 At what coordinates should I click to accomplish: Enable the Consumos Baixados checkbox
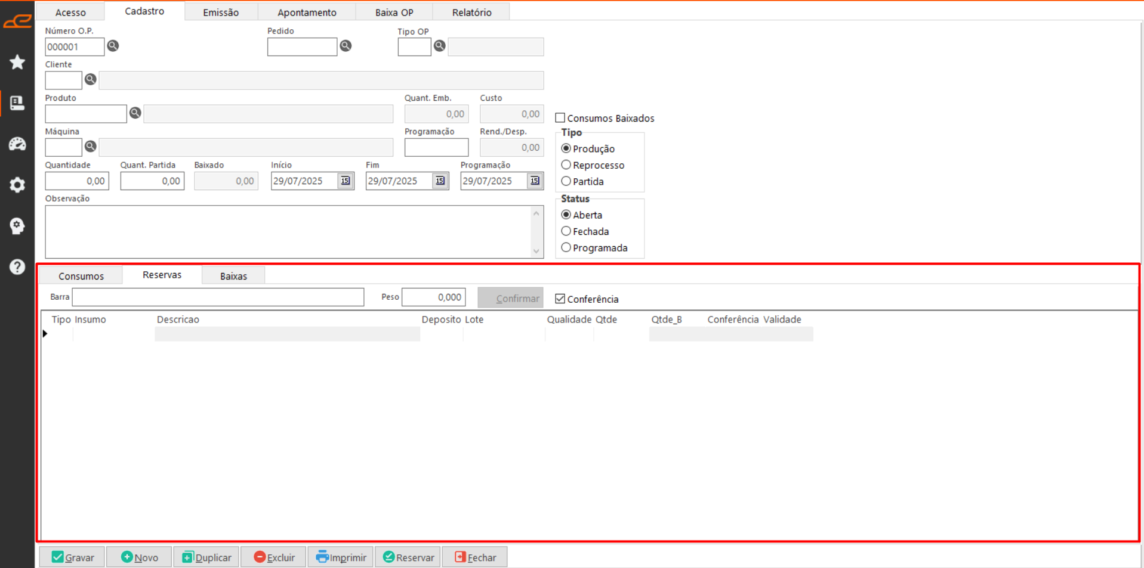click(560, 118)
